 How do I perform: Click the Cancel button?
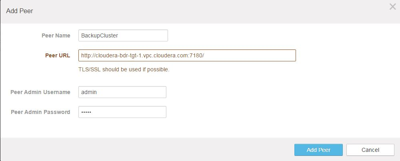click(x=370, y=150)
